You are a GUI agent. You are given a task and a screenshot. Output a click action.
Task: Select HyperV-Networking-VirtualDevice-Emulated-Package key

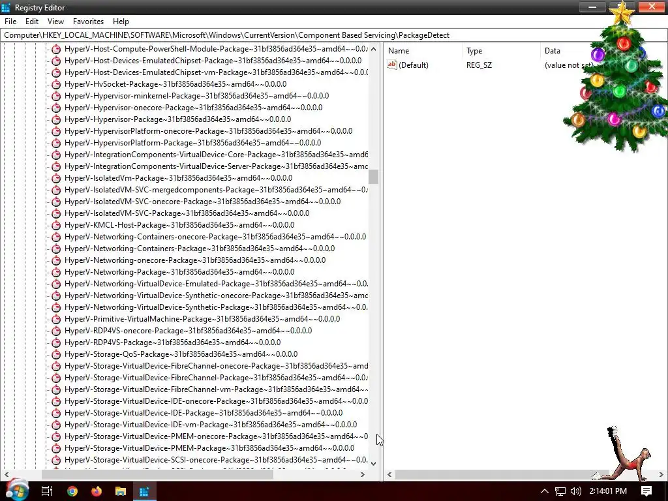click(216, 284)
